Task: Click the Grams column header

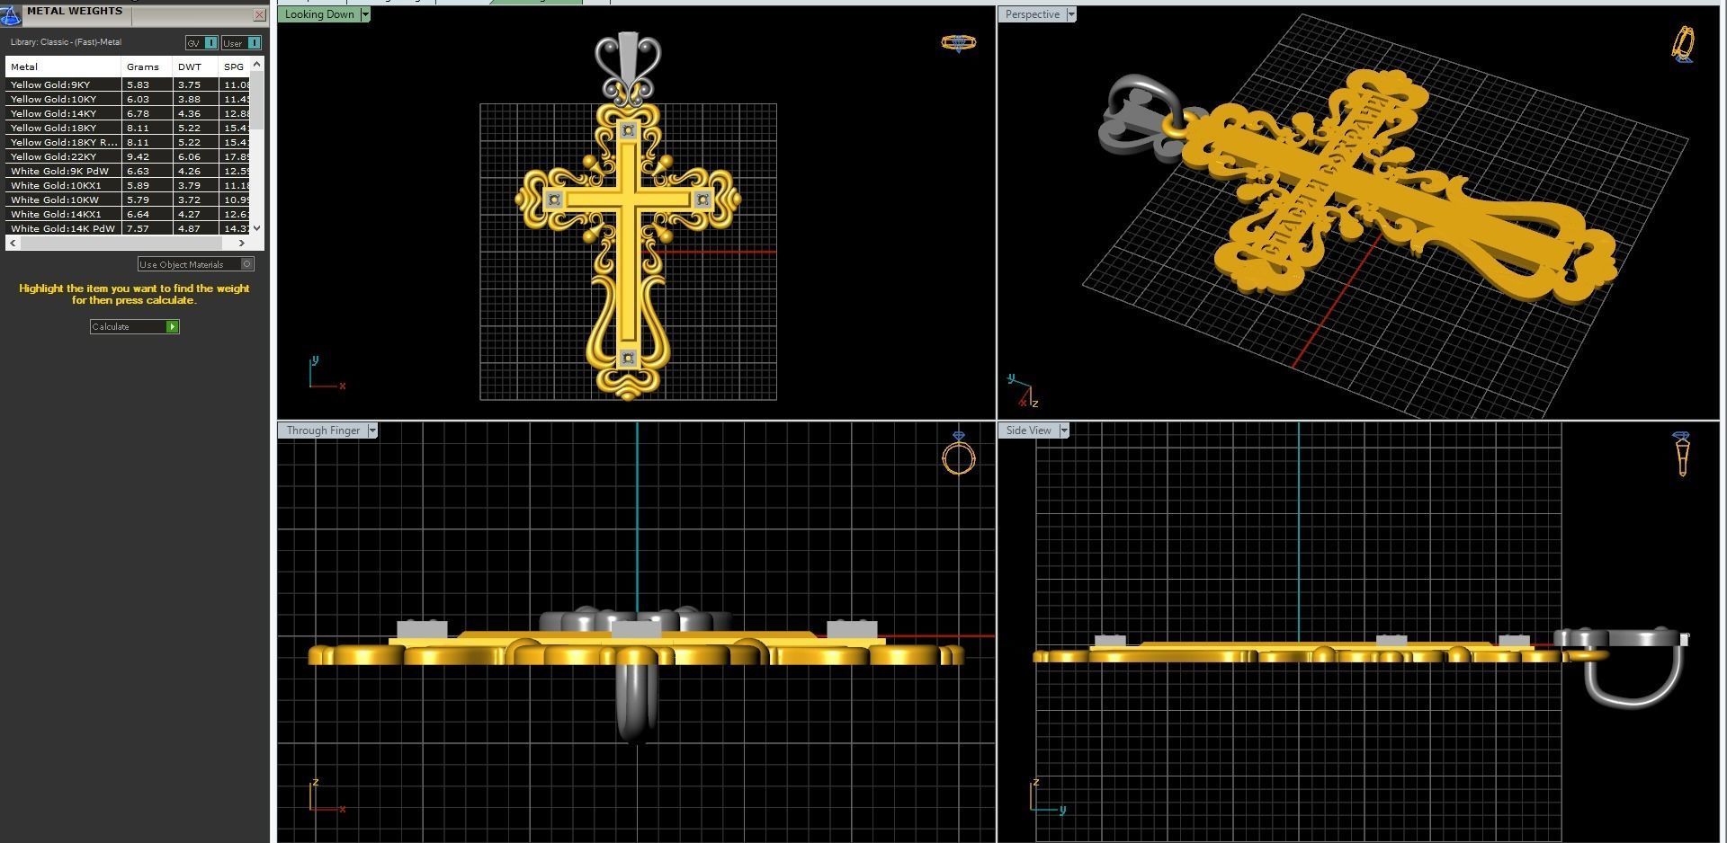Action: click(x=147, y=67)
